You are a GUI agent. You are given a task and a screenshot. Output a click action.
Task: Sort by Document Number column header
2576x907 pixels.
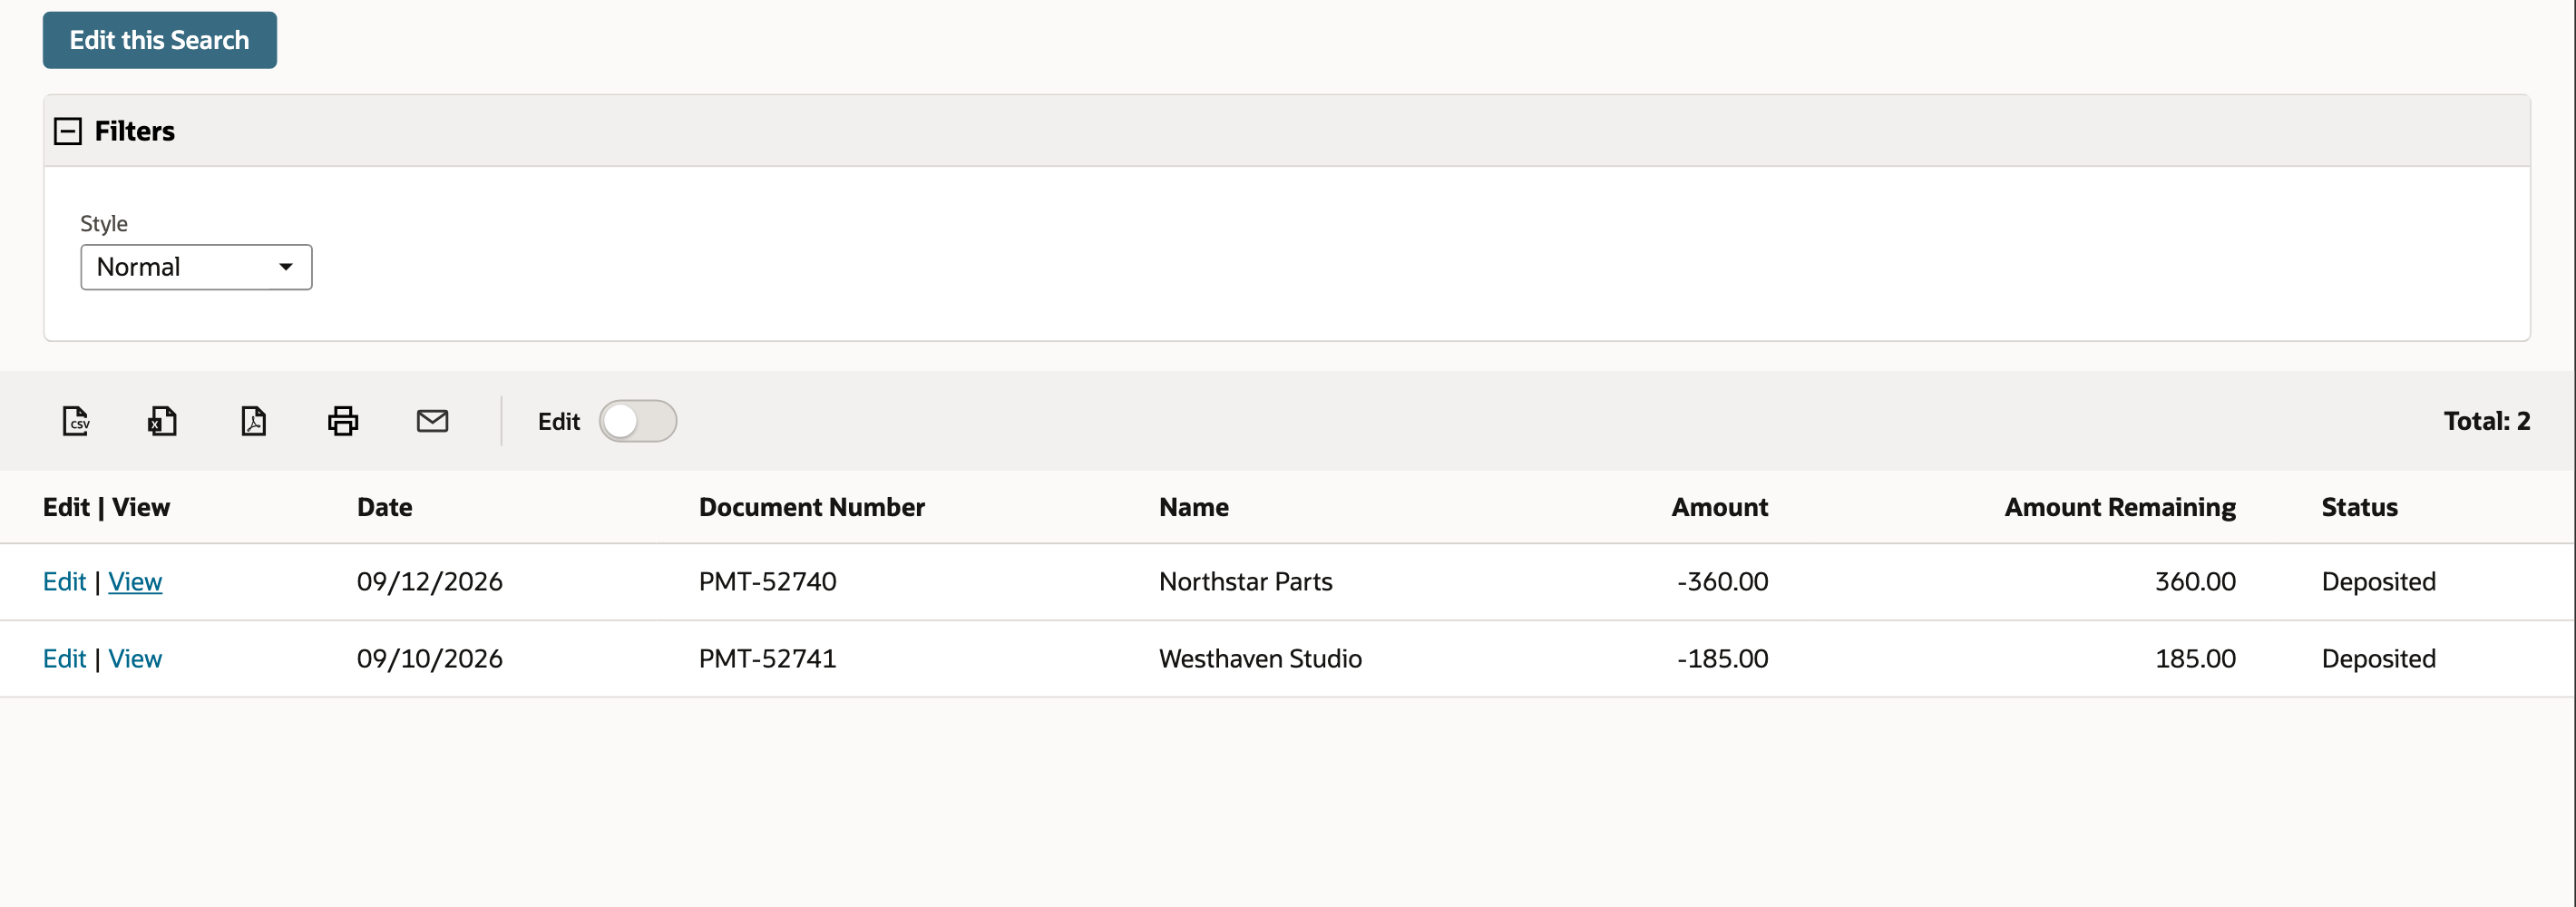811,507
